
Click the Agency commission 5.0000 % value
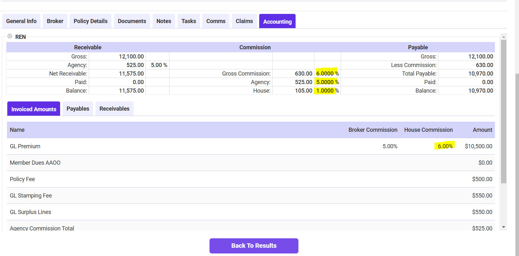click(328, 82)
